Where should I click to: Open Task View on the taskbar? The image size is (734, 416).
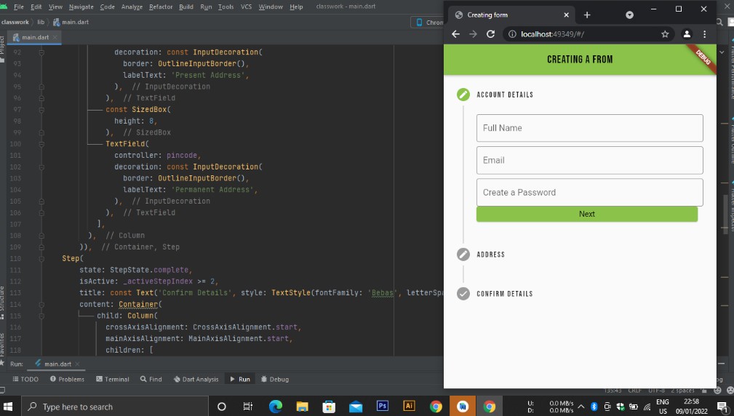247,406
